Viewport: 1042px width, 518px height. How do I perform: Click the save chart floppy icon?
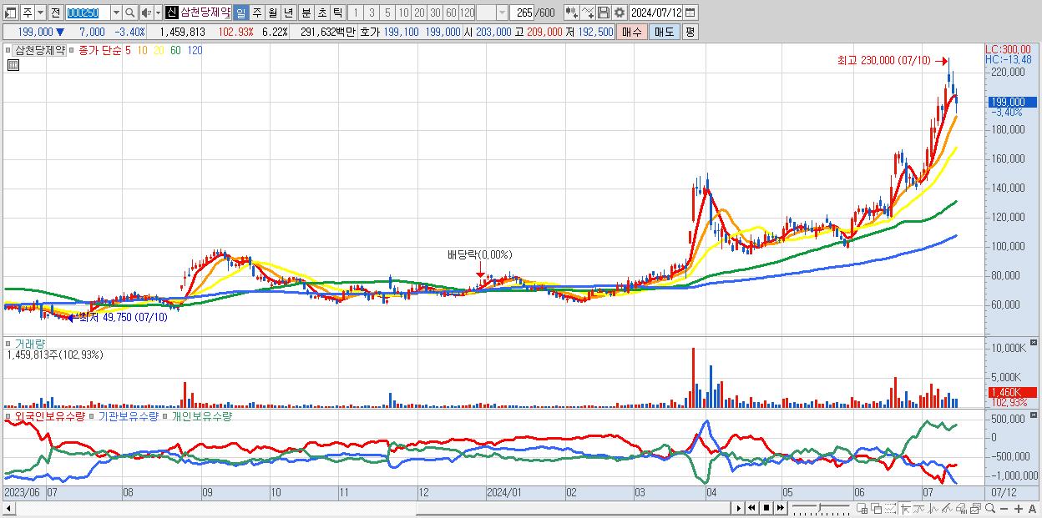coord(604,13)
